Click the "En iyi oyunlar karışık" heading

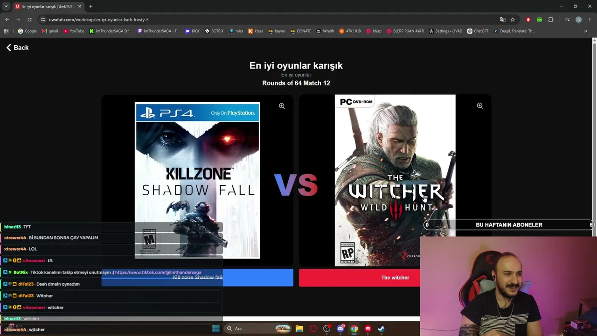coord(296,66)
